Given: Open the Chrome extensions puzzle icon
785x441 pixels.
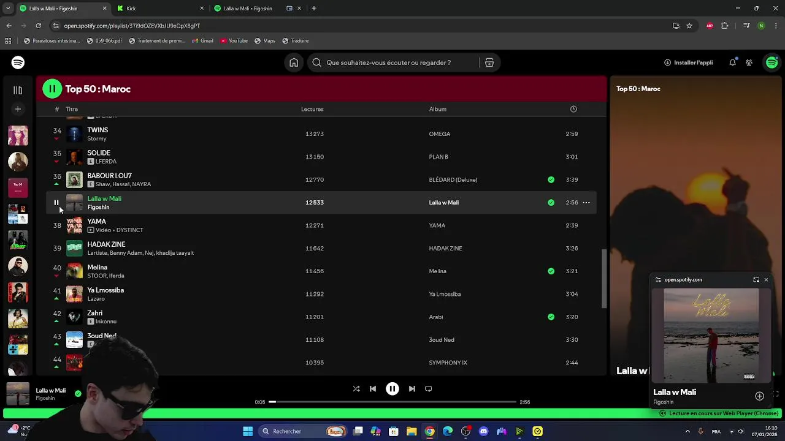Looking at the screenshot, I should click(725, 26).
